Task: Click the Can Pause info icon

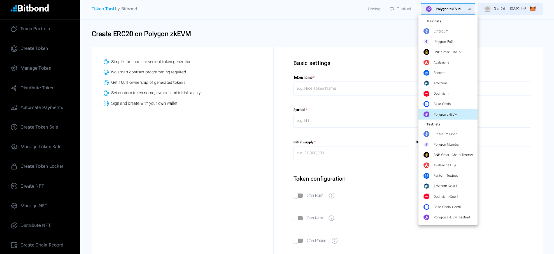Action: coord(334,241)
